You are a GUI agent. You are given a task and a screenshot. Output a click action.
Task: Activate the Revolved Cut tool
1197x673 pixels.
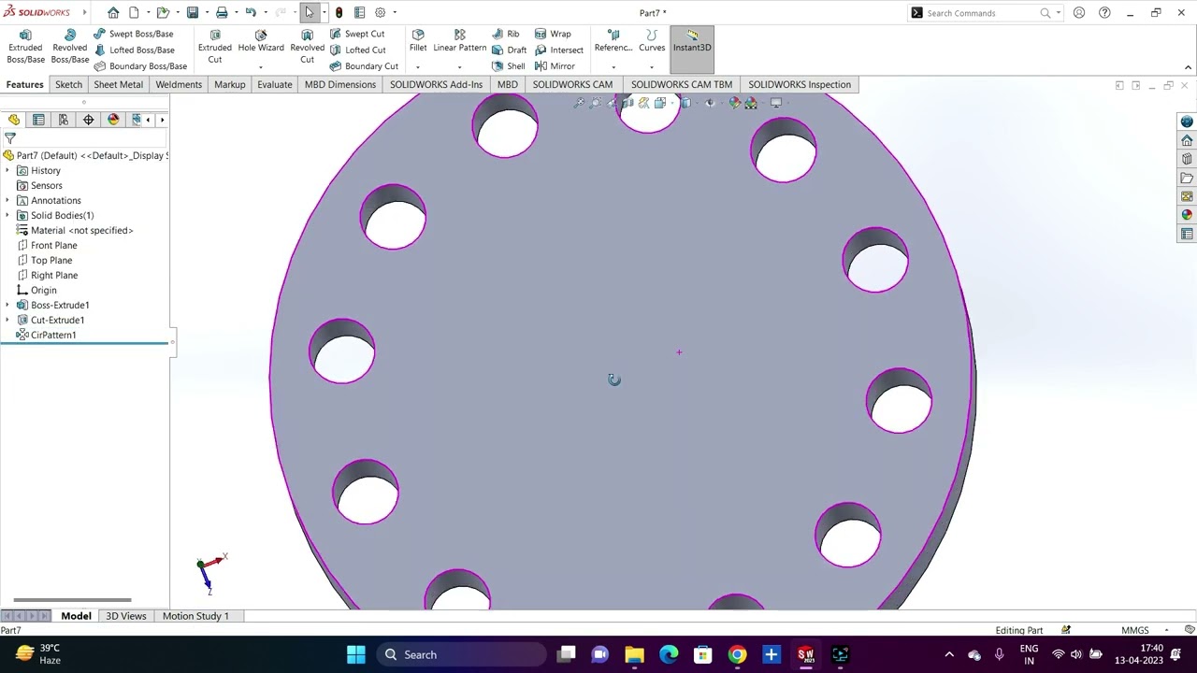pos(307,47)
